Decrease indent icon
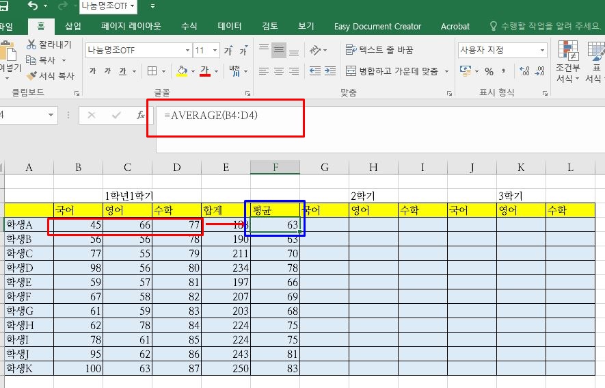 (315, 71)
